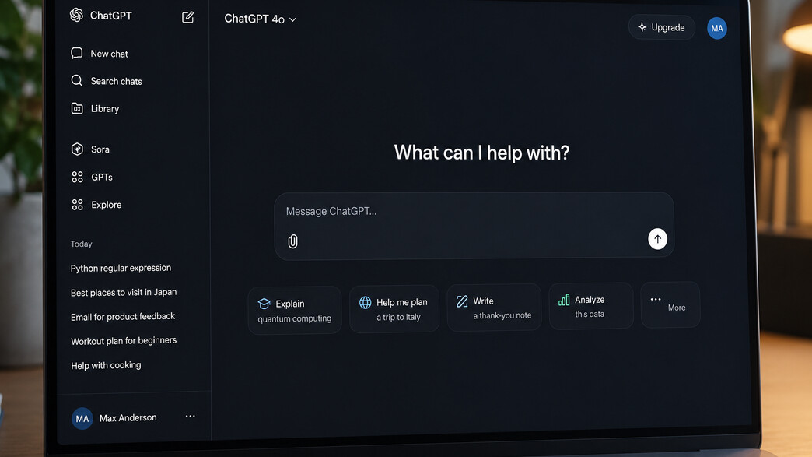
Task: Expand the model selector chevron
Action: [292, 19]
